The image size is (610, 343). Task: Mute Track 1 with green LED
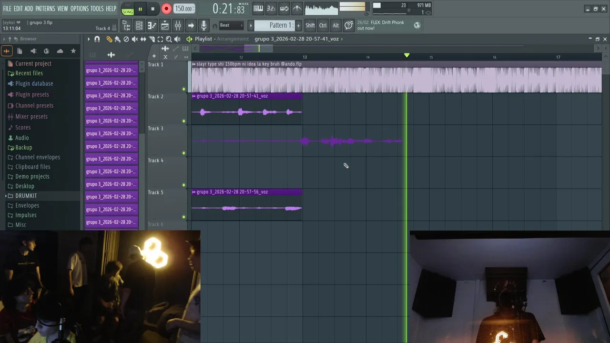pyautogui.click(x=183, y=89)
